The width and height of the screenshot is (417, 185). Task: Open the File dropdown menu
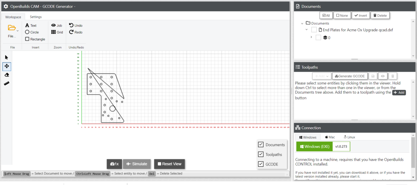(12, 31)
